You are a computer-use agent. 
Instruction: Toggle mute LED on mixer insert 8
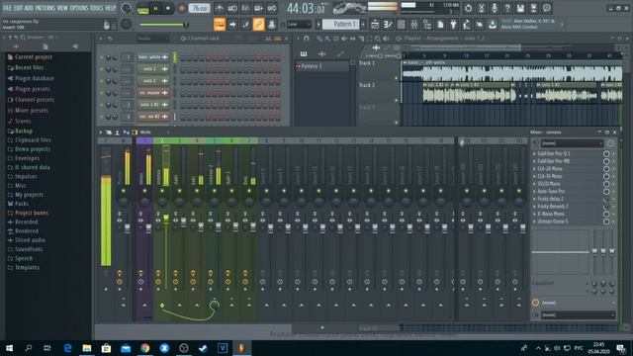click(x=266, y=191)
